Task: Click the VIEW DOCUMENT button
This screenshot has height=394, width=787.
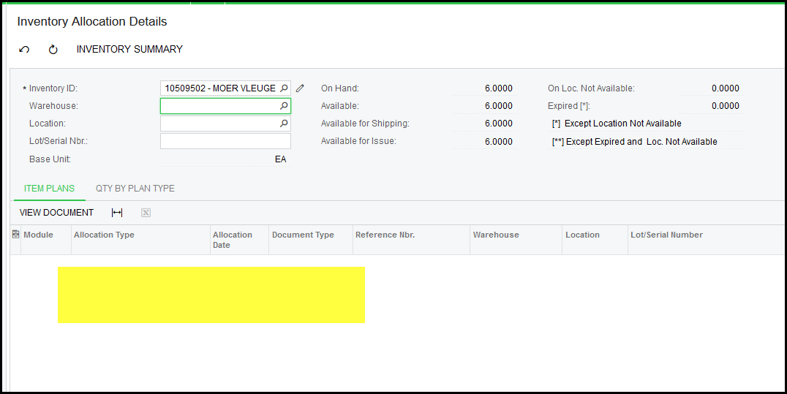Action: click(x=56, y=213)
